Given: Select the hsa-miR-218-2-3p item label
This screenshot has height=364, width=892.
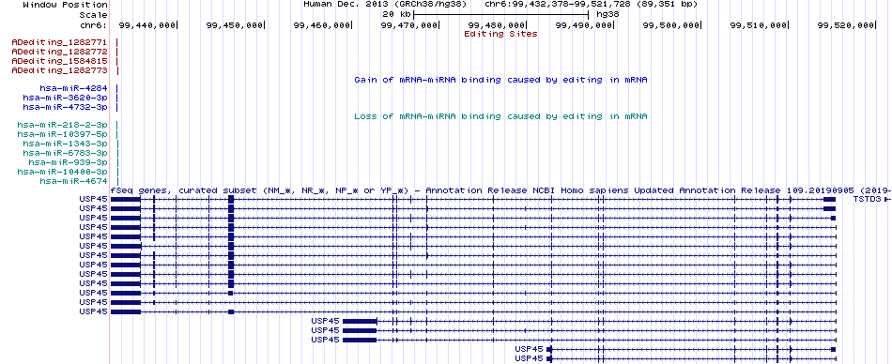Looking at the screenshot, I should pos(63,125).
